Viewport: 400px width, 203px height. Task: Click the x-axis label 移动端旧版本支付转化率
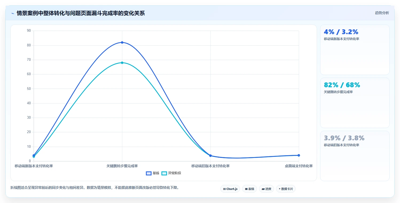(x=210, y=166)
